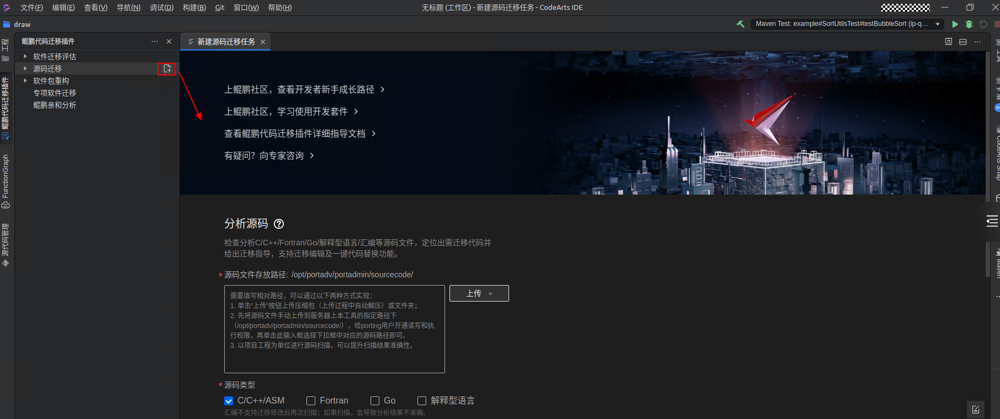Screen dimensions: 1000x419
Task: Open the 构建(B) menu
Action: pyautogui.click(x=194, y=8)
